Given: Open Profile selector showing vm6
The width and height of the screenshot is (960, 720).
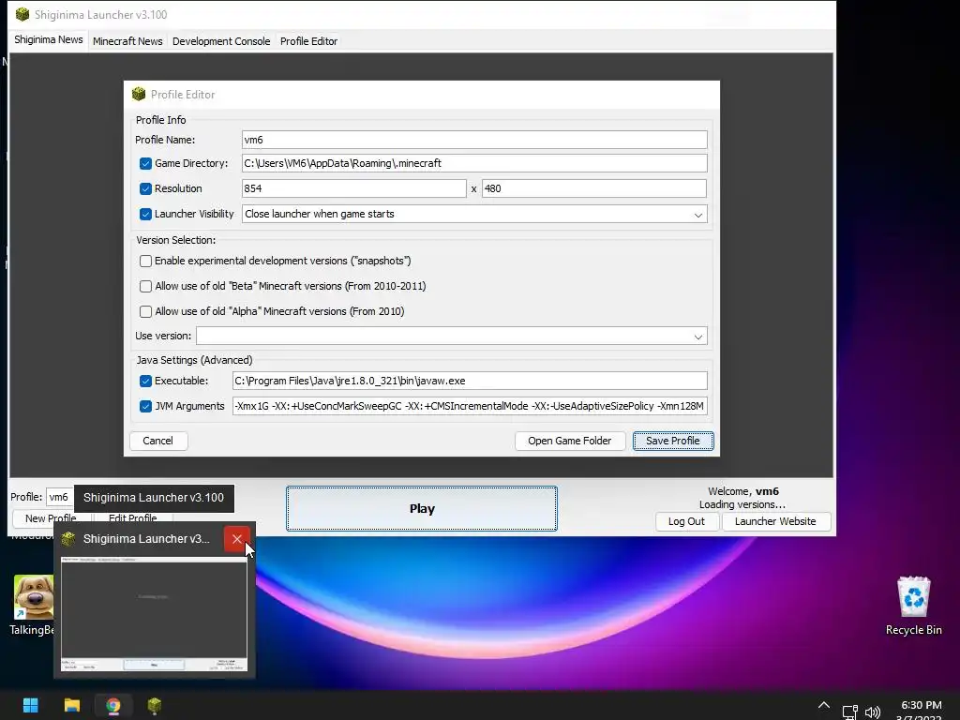Looking at the screenshot, I should tap(59, 497).
